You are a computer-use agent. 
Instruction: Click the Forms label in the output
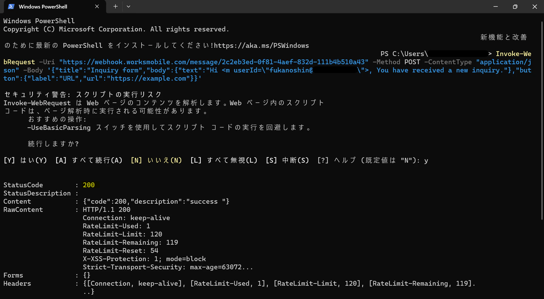[13, 275]
